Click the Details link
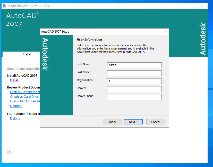The width and height of the screenshot is (213, 167). 15,119
